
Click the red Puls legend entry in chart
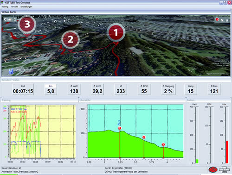[x=19, y=112]
